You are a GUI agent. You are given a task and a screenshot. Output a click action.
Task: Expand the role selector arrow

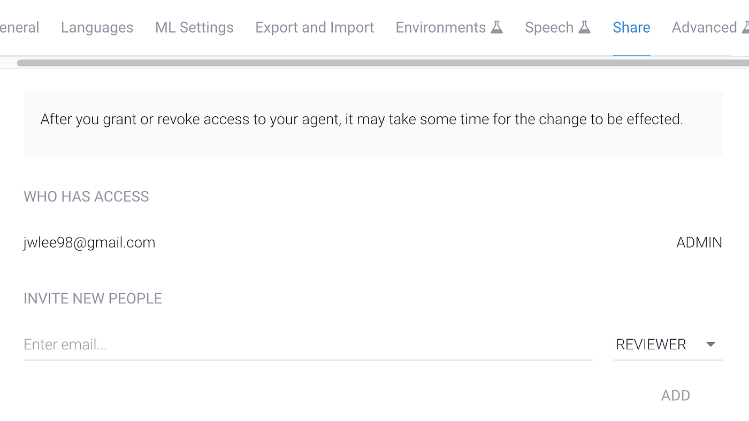[x=710, y=345]
